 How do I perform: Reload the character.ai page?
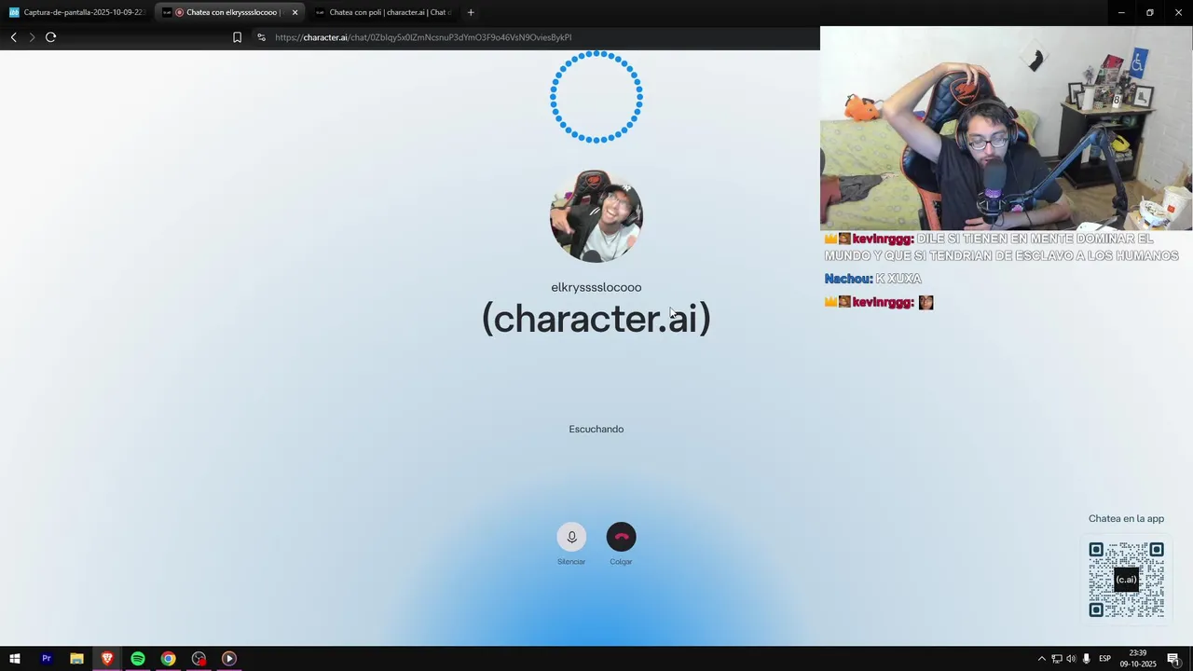click(x=50, y=37)
